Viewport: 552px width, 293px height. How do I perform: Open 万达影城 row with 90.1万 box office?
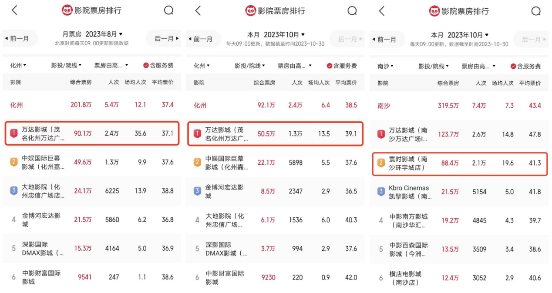coord(92,133)
